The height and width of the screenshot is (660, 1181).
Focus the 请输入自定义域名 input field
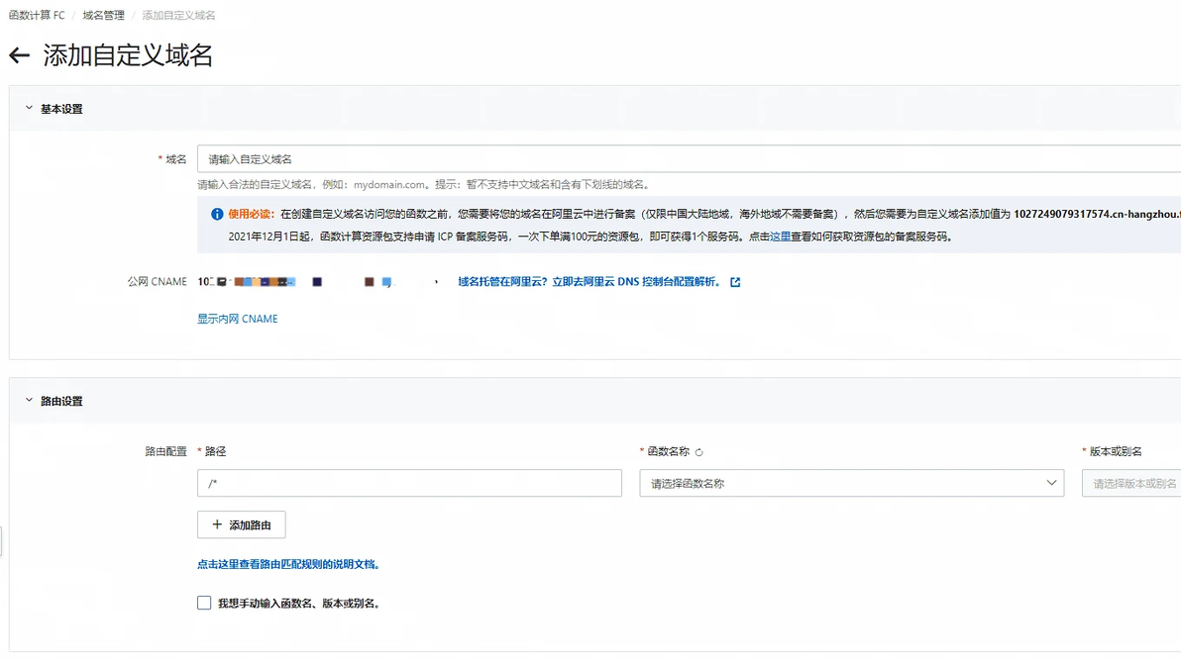point(690,158)
